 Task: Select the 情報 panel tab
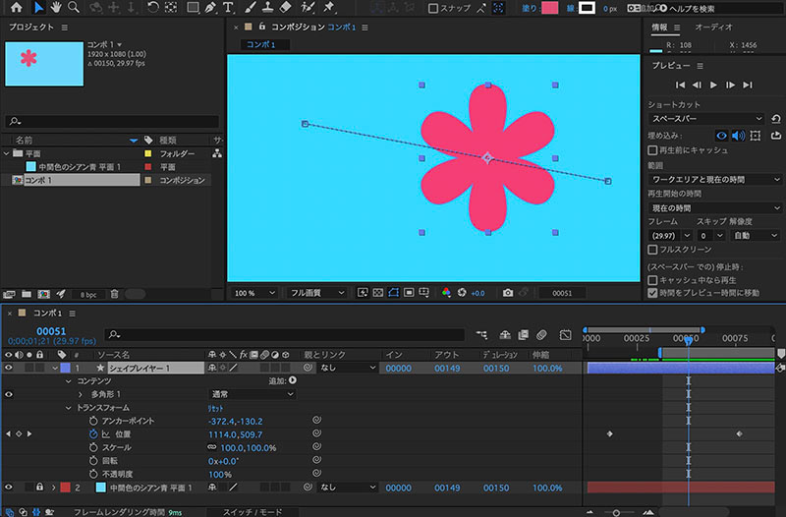(x=659, y=28)
